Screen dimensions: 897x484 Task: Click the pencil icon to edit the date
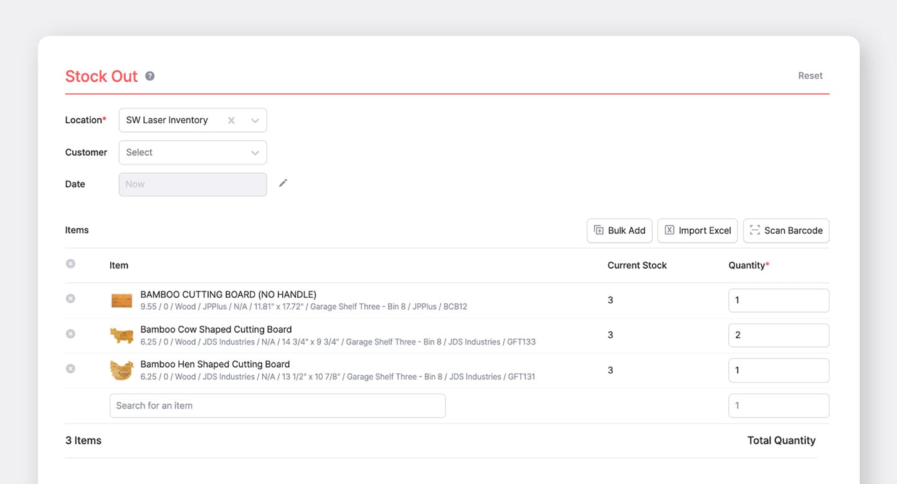283,183
